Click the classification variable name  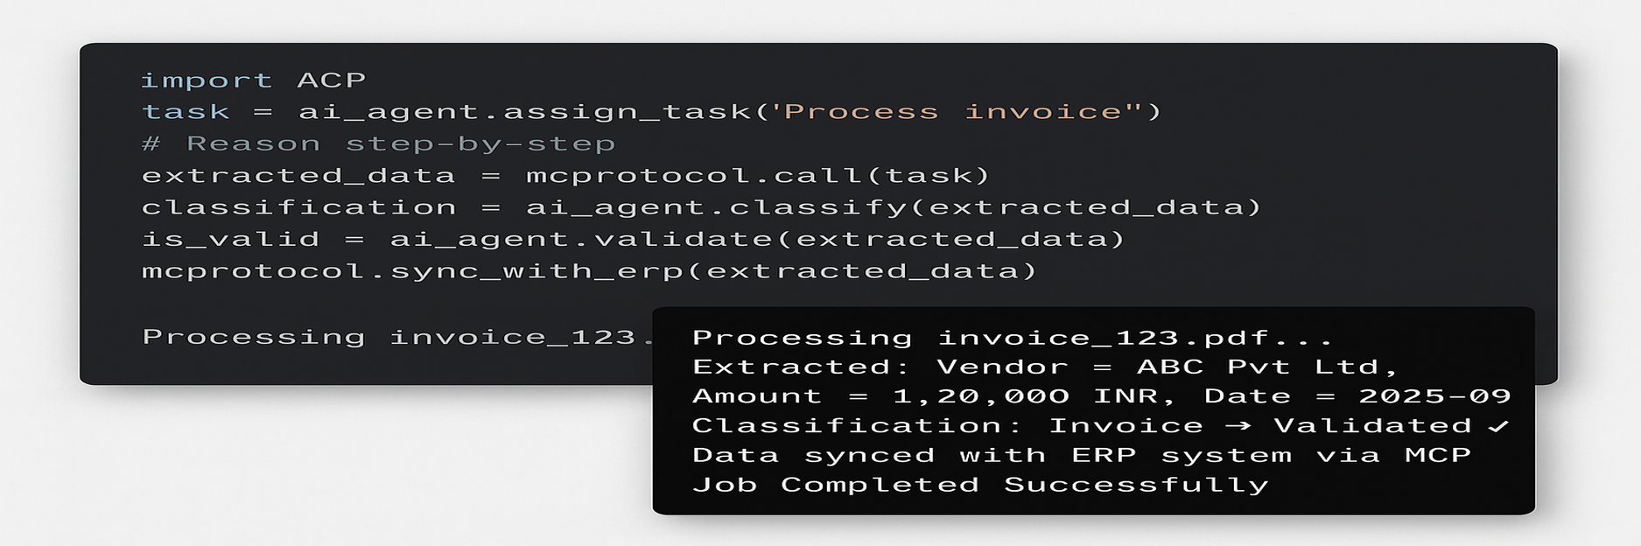298,207
